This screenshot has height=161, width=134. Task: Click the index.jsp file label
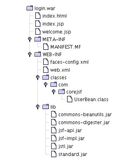pyautogui.click(x=53, y=24)
